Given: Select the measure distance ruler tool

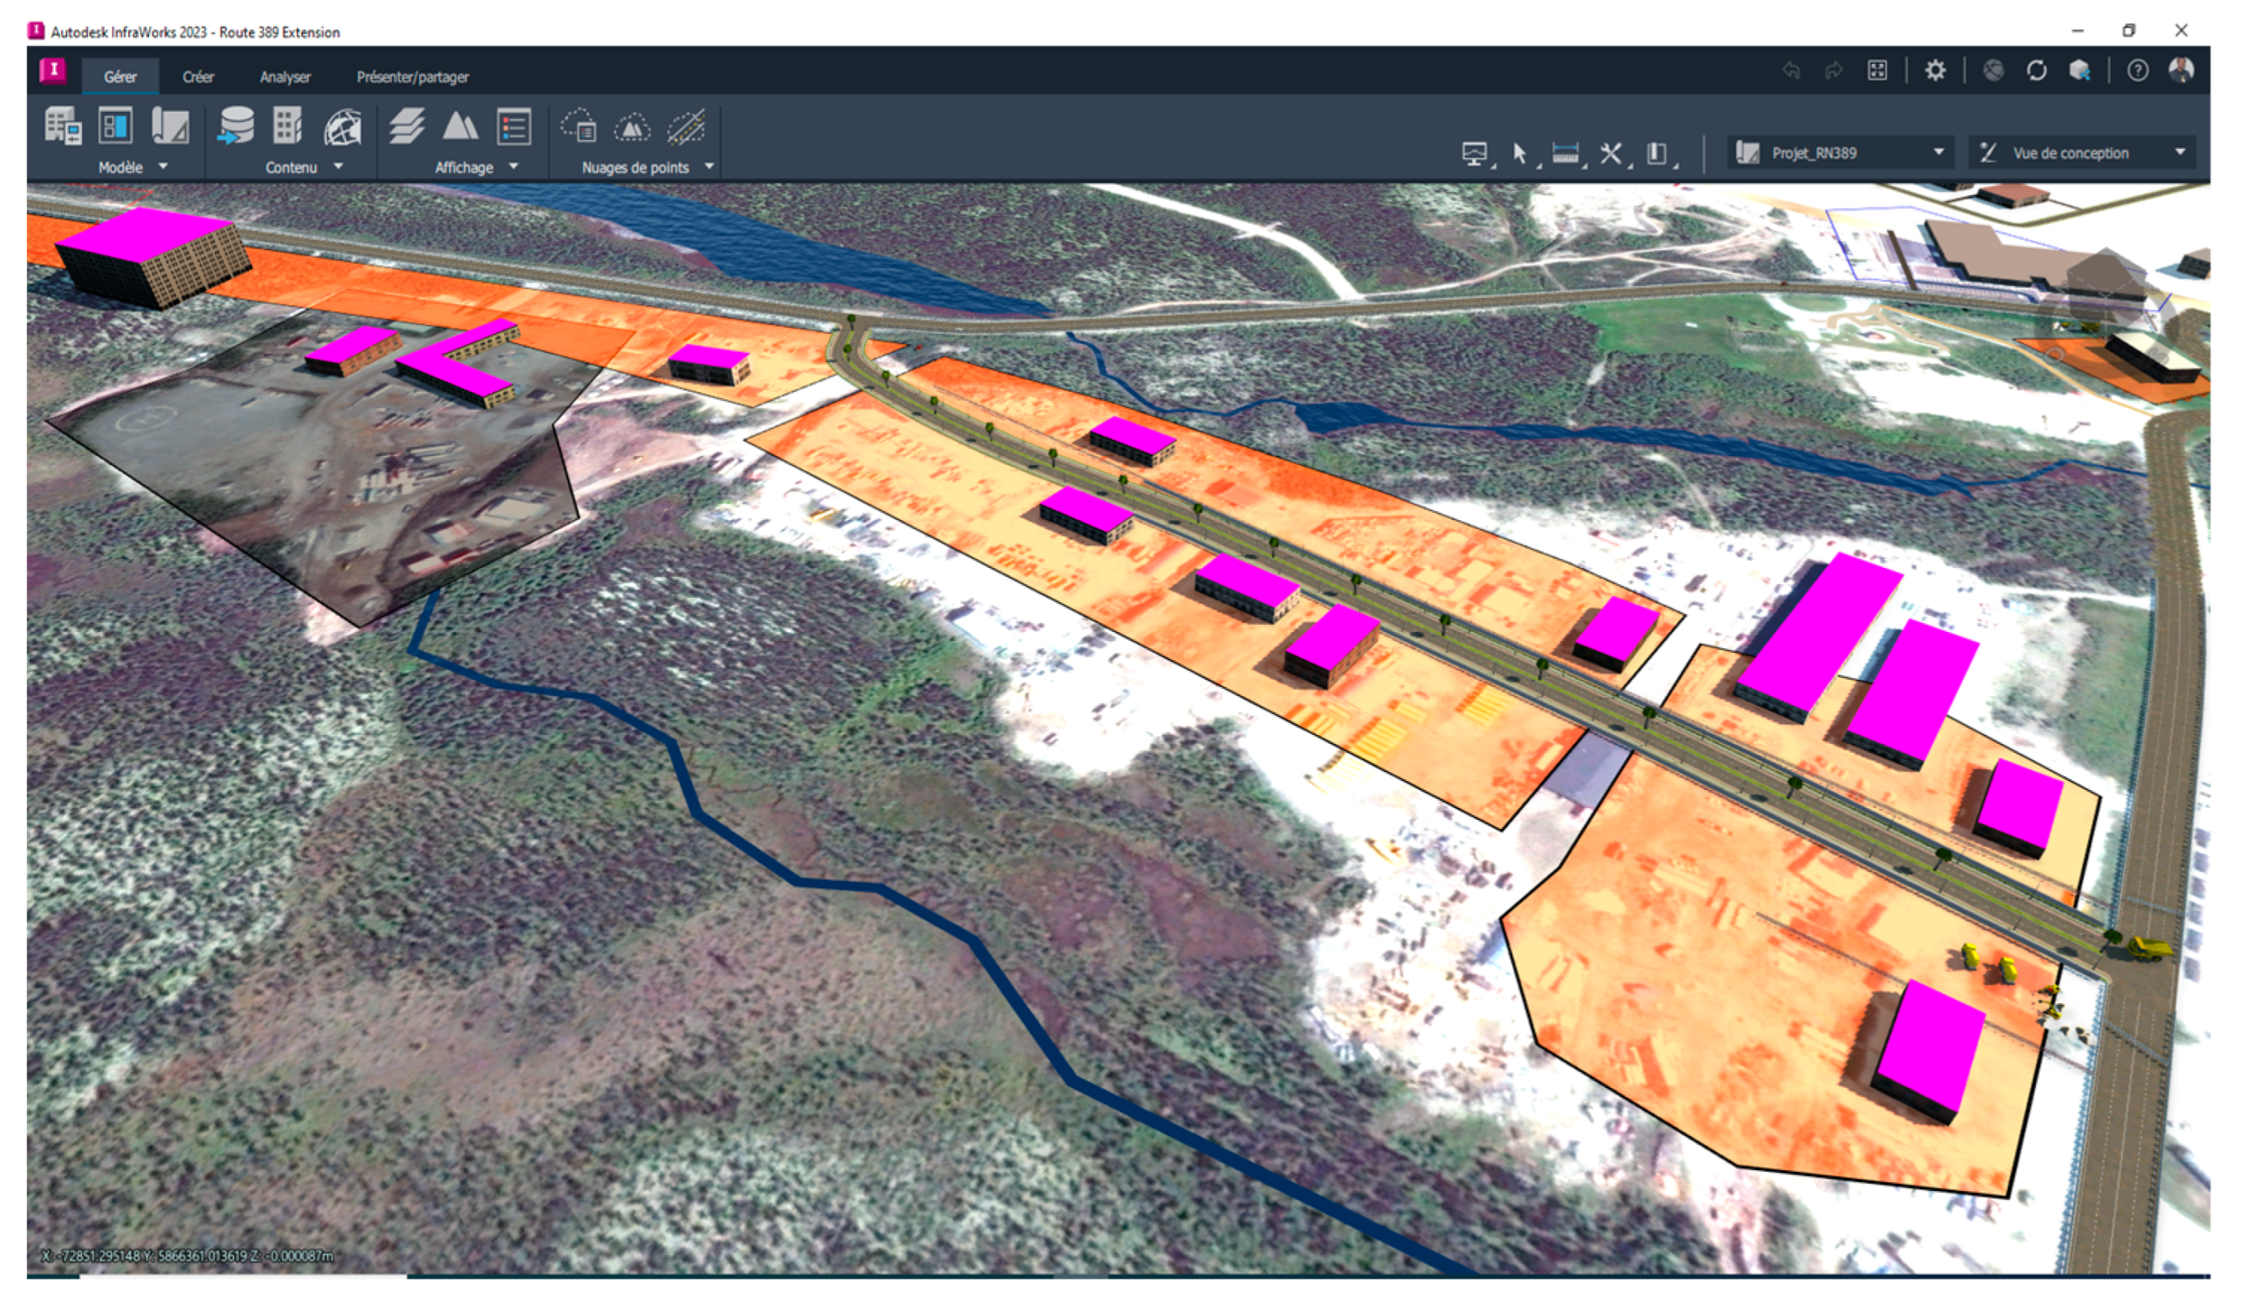Looking at the screenshot, I should [1565, 153].
